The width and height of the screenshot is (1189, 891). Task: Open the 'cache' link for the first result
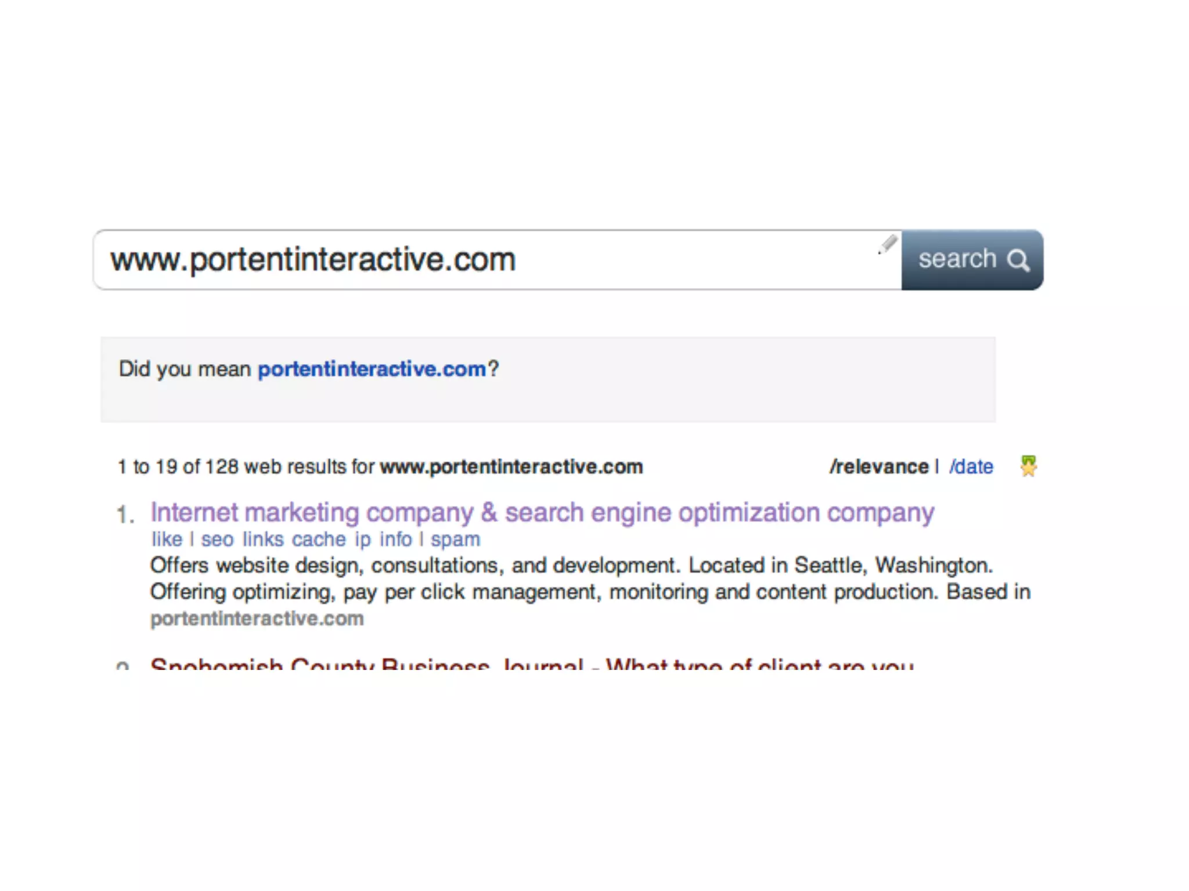point(319,539)
